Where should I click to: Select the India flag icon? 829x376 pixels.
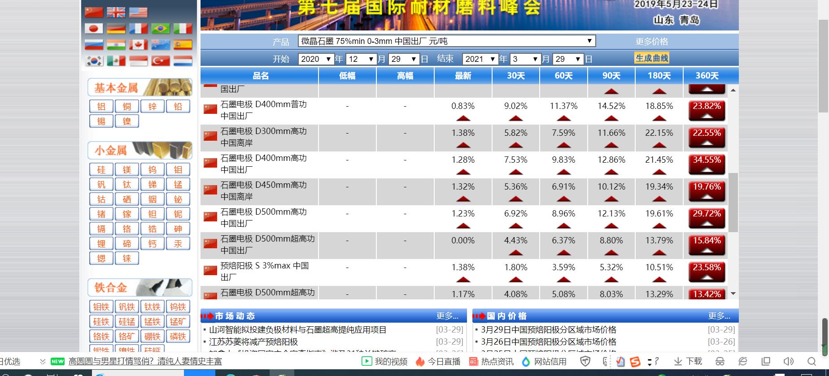tap(116, 45)
